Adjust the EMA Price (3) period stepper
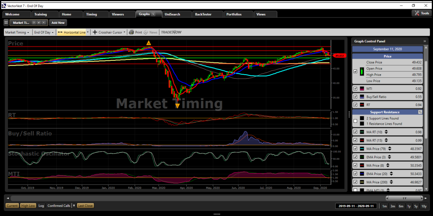The height and width of the screenshot is (216, 433). [390, 157]
